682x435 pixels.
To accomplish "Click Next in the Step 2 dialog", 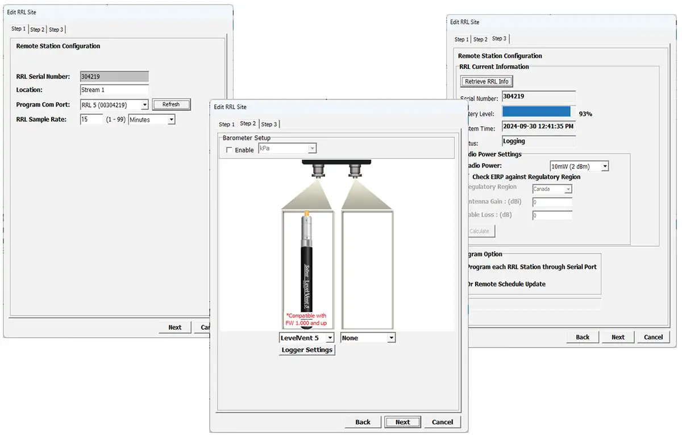I will pos(402,422).
